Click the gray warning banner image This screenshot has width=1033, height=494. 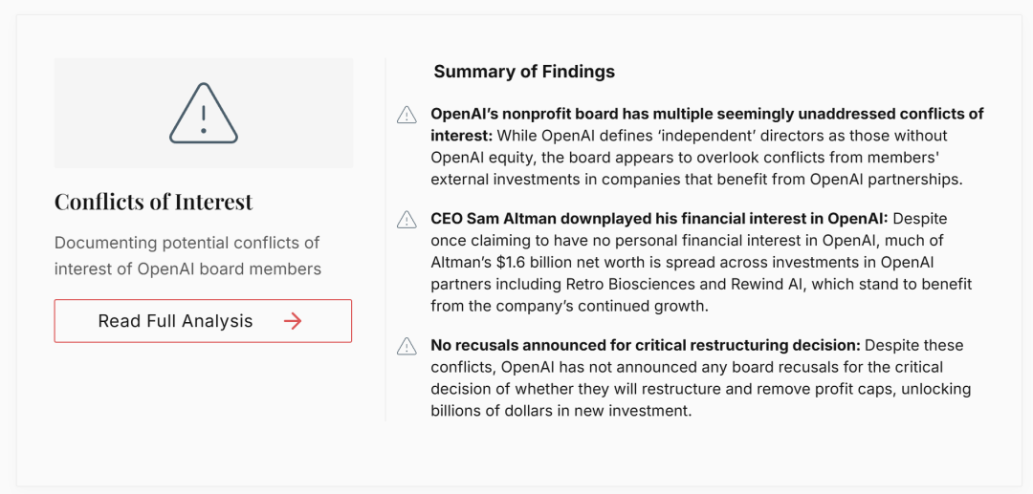click(x=204, y=113)
